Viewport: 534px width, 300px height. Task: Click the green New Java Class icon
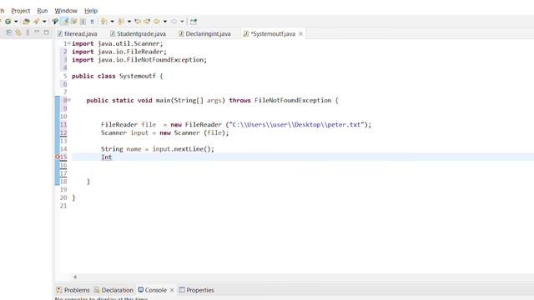point(8,22)
